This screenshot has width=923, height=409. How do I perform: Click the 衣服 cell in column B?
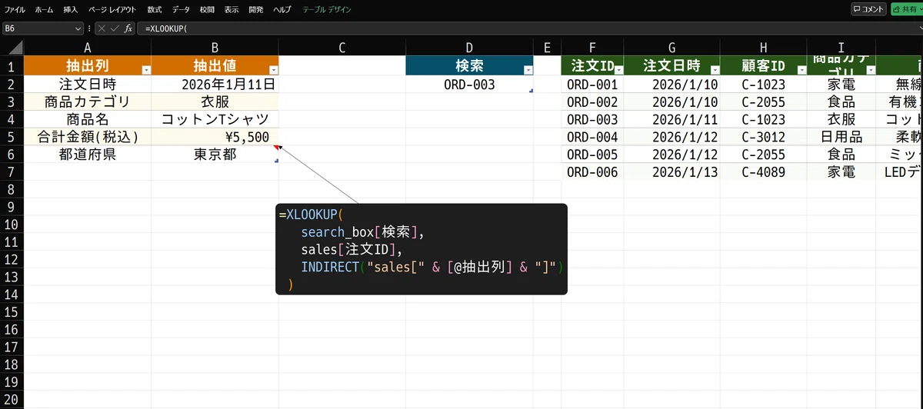215,101
